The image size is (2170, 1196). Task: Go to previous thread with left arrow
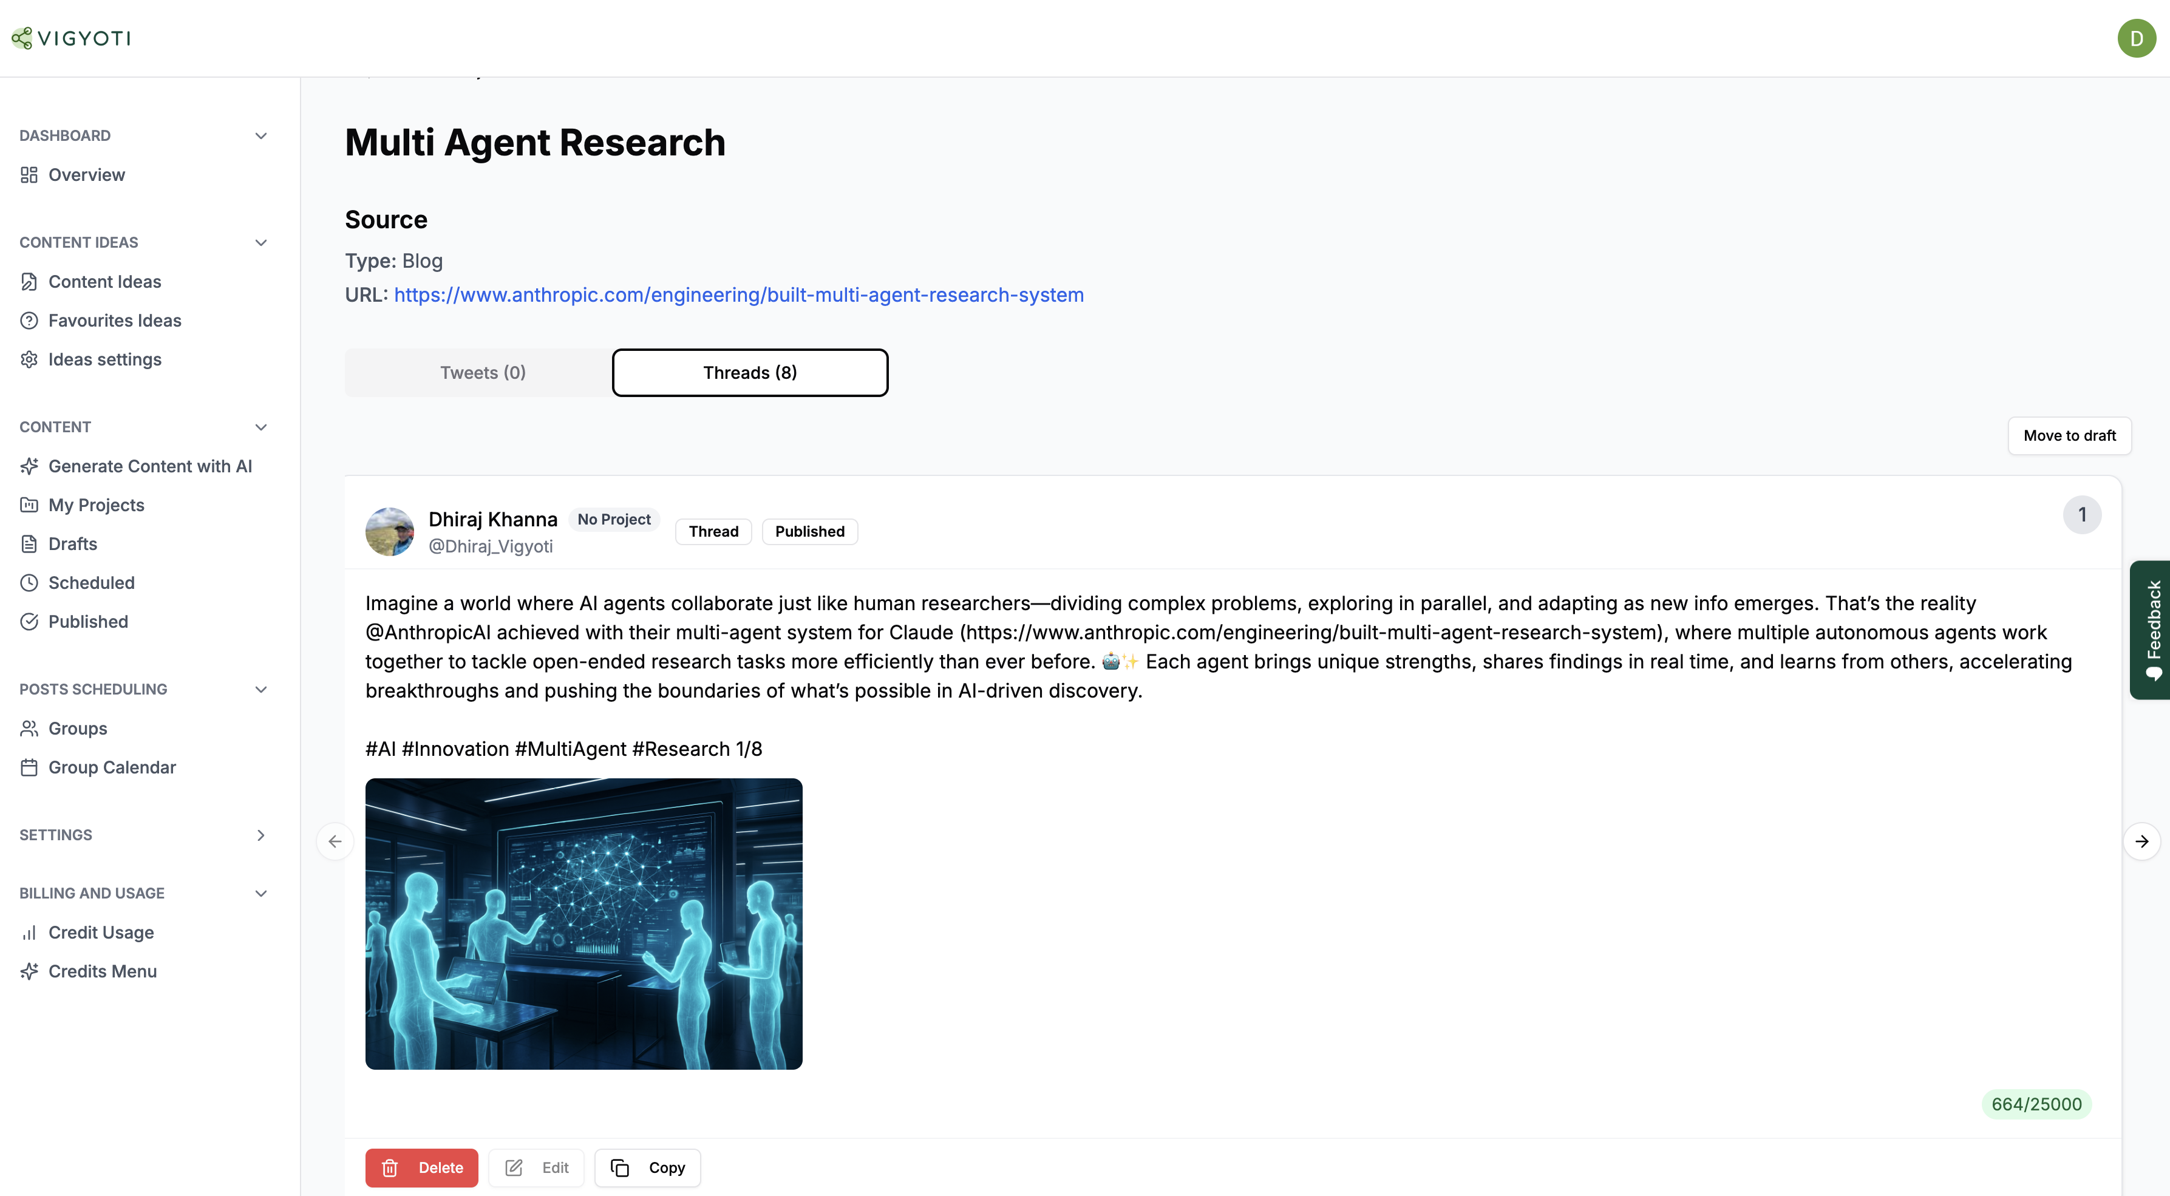335,841
